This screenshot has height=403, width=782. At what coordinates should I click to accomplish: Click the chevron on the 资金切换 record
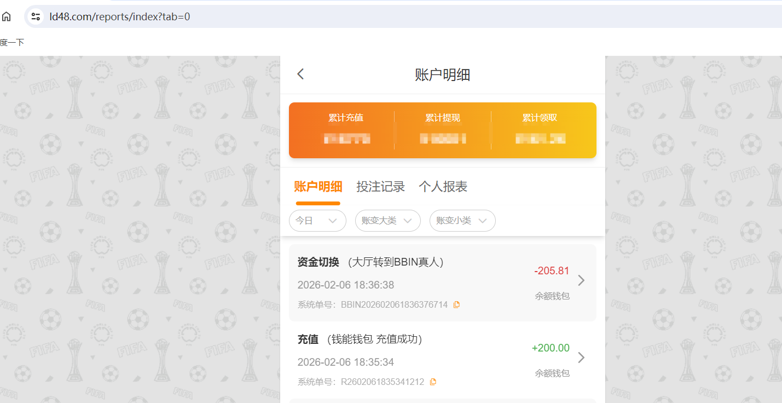(581, 280)
